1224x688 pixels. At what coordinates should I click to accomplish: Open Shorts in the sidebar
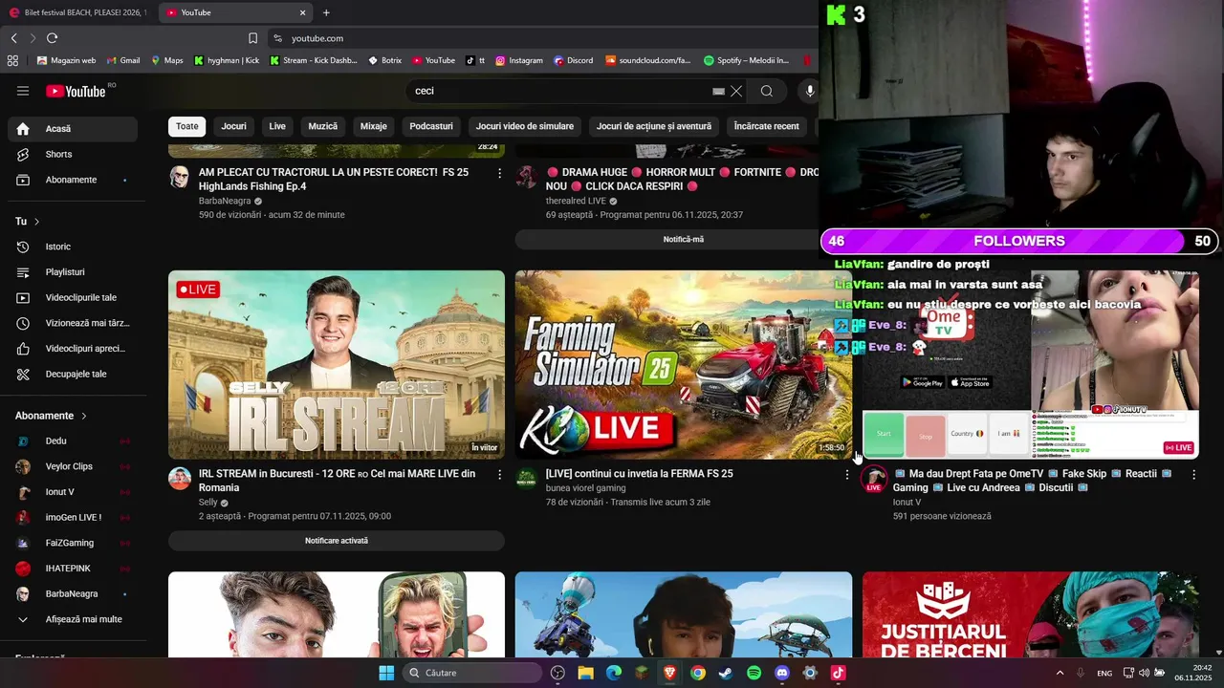click(73, 154)
